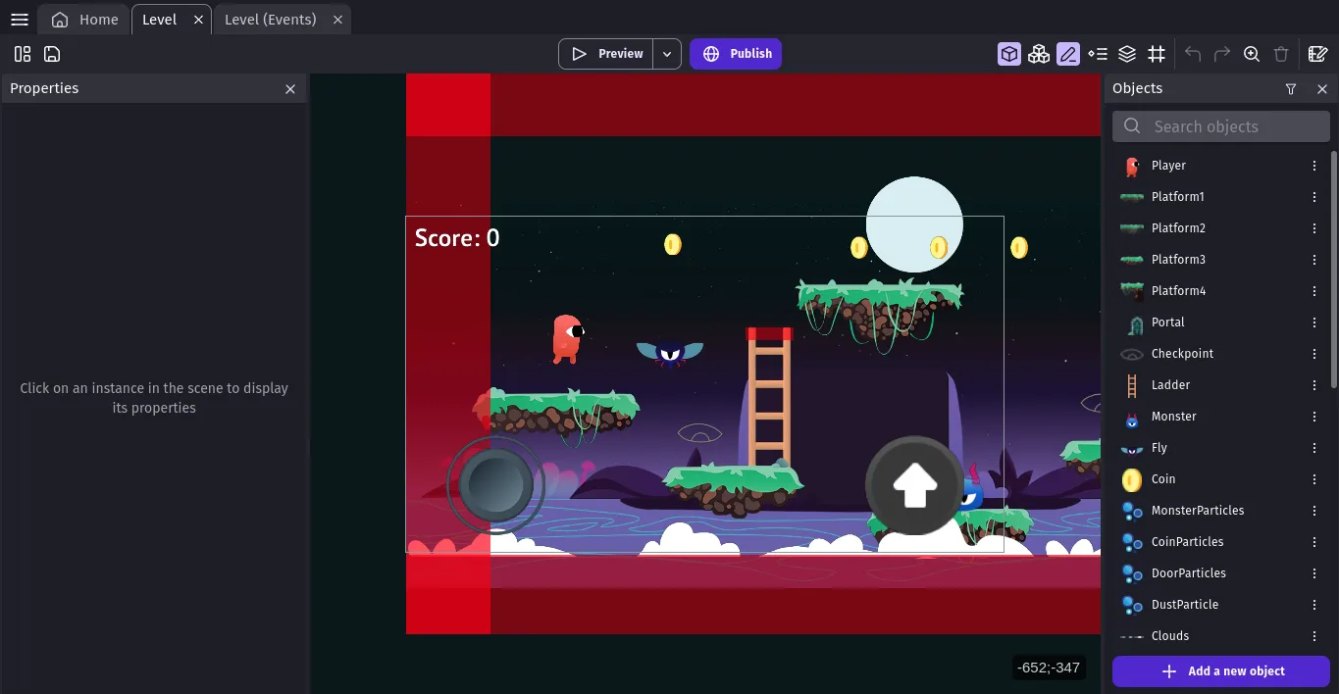Viewport: 1339px width, 694px height.
Task: Click the Preview button
Action: click(607, 54)
